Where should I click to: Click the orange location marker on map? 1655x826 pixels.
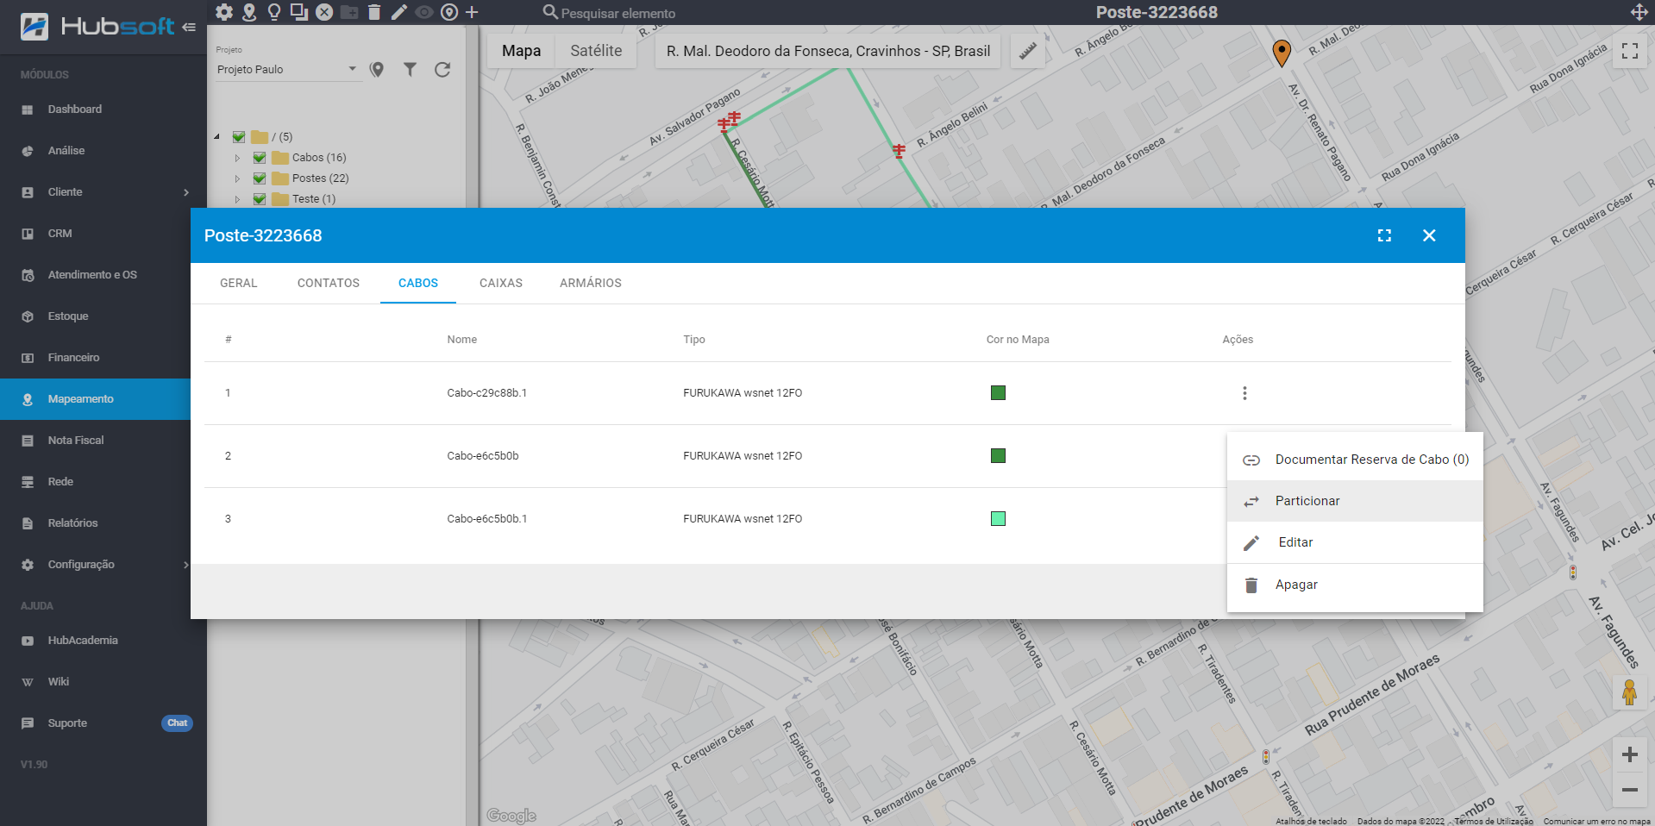pyautogui.click(x=1282, y=53)
